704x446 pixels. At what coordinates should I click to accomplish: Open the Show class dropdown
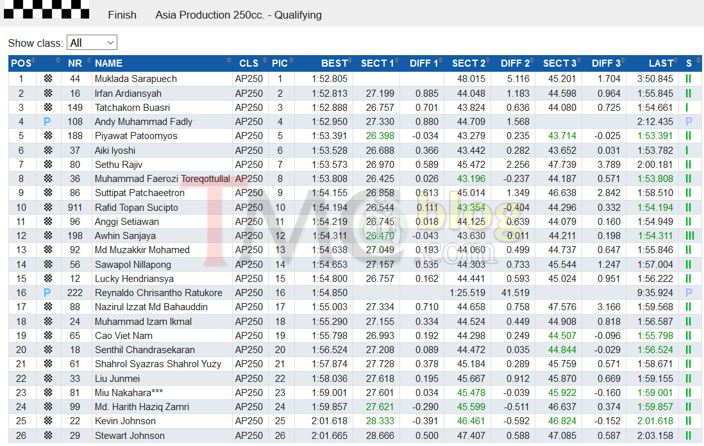pyautogui.click(x=92, y=43)
